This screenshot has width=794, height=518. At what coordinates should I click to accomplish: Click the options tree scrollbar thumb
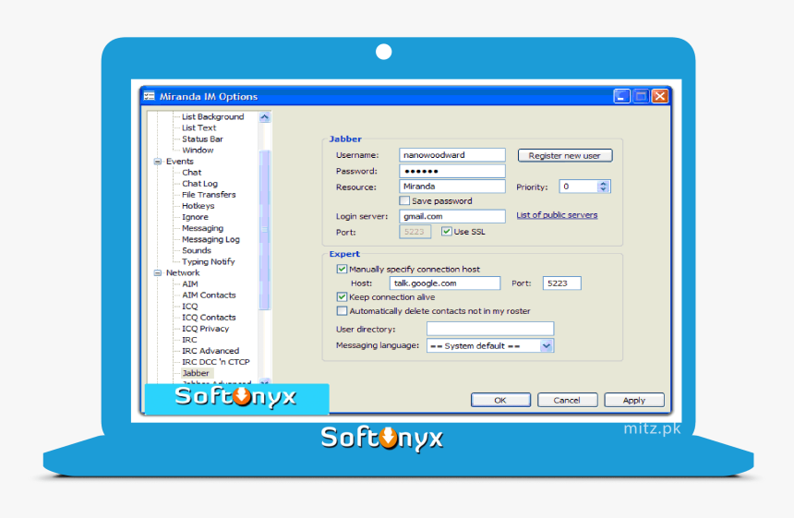click(x=264, y=229)
